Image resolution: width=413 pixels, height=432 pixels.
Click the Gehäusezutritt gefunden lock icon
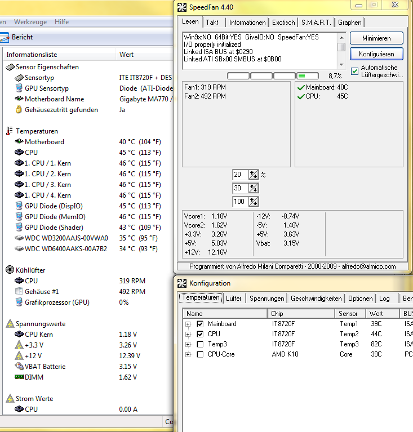[x=19, y=109]
